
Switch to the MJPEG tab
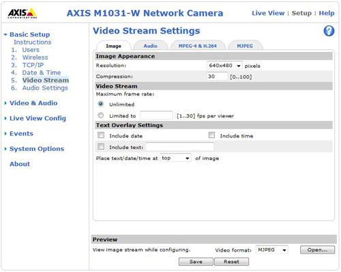245,46
